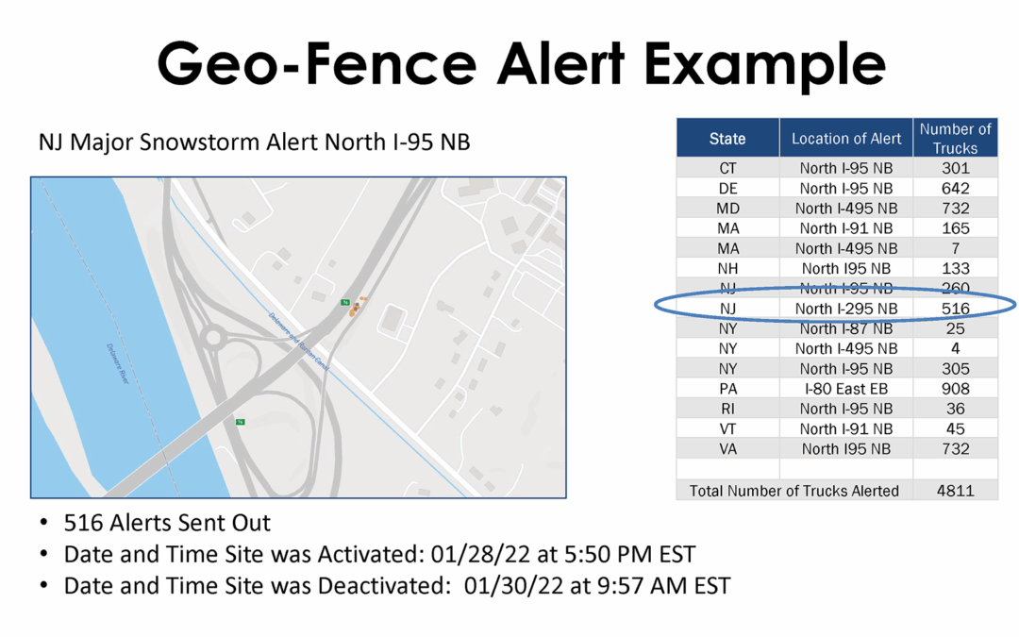Click the green highway shield near the river bridge
The height and width of the screenshot is (637, 1019).
click(x=241, y=422)
